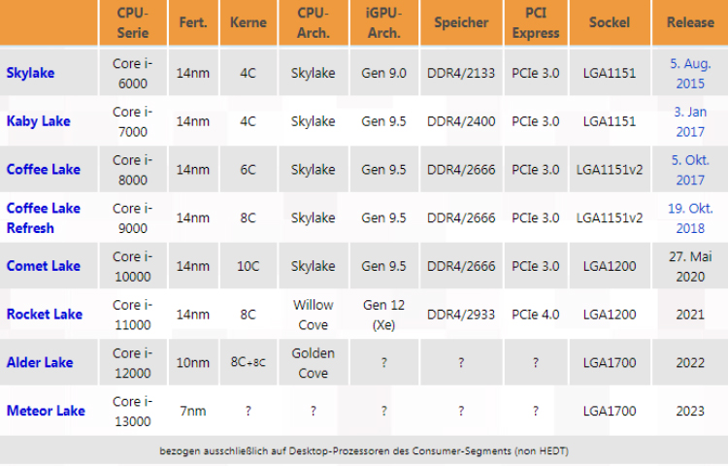The image size is (728, 466).
Task: Select the Core i-6000 cell
Action: point(133,73)
